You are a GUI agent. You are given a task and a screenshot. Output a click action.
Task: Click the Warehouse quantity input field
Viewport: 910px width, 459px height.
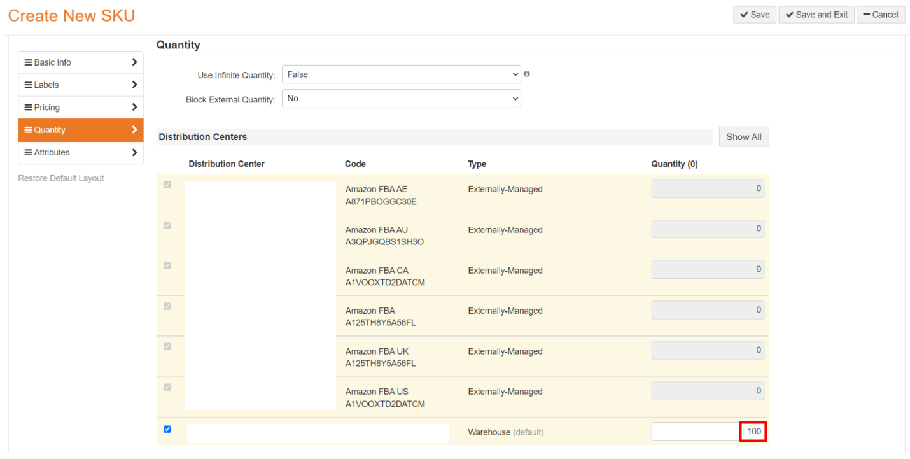[708, 432]
